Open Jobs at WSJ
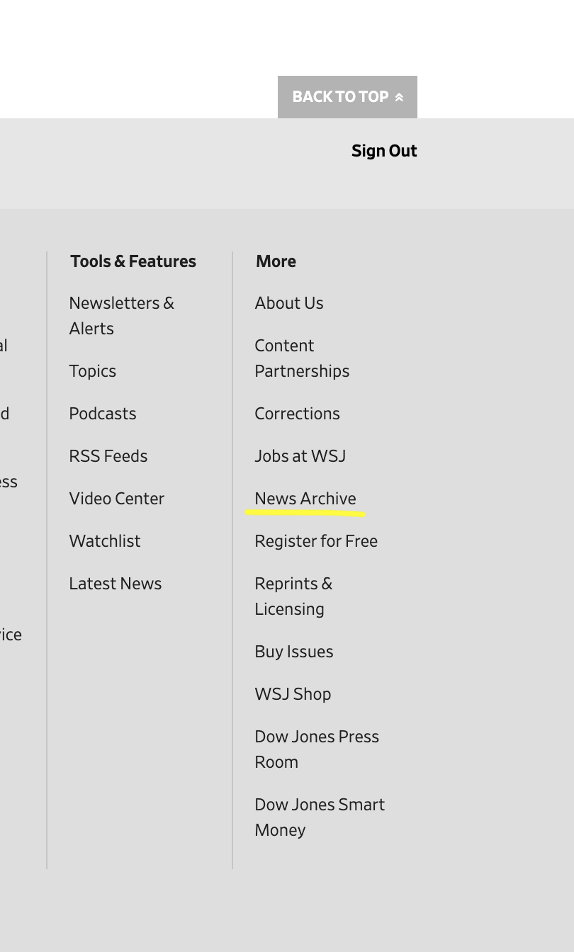This screenshot has height=952, width=574. (300, 456)
